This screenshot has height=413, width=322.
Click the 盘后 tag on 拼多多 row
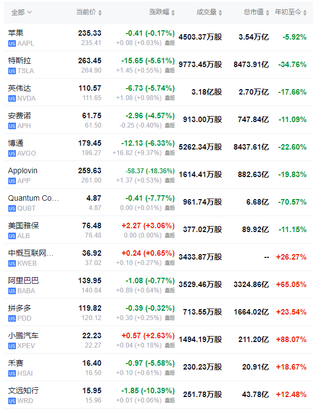(x=170, y=318)
